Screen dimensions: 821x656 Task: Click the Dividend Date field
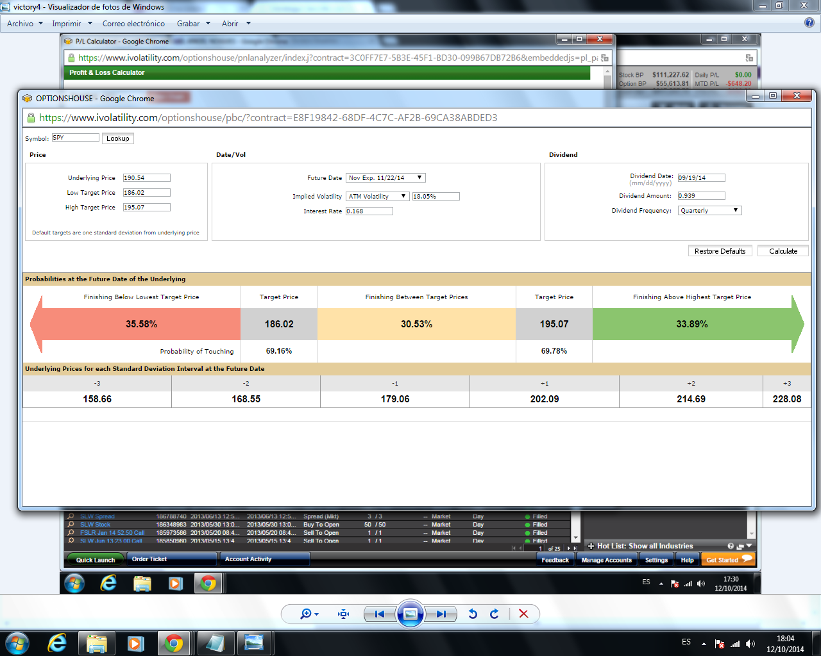[x=702, y=178]
